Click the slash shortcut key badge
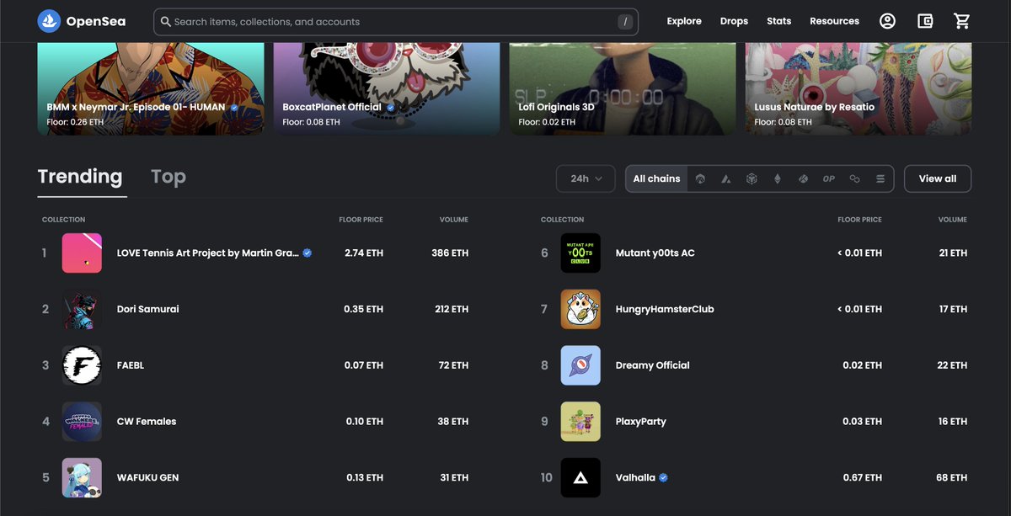Image resolution: width=1011 pixels, height=516 pixels. 625,22
